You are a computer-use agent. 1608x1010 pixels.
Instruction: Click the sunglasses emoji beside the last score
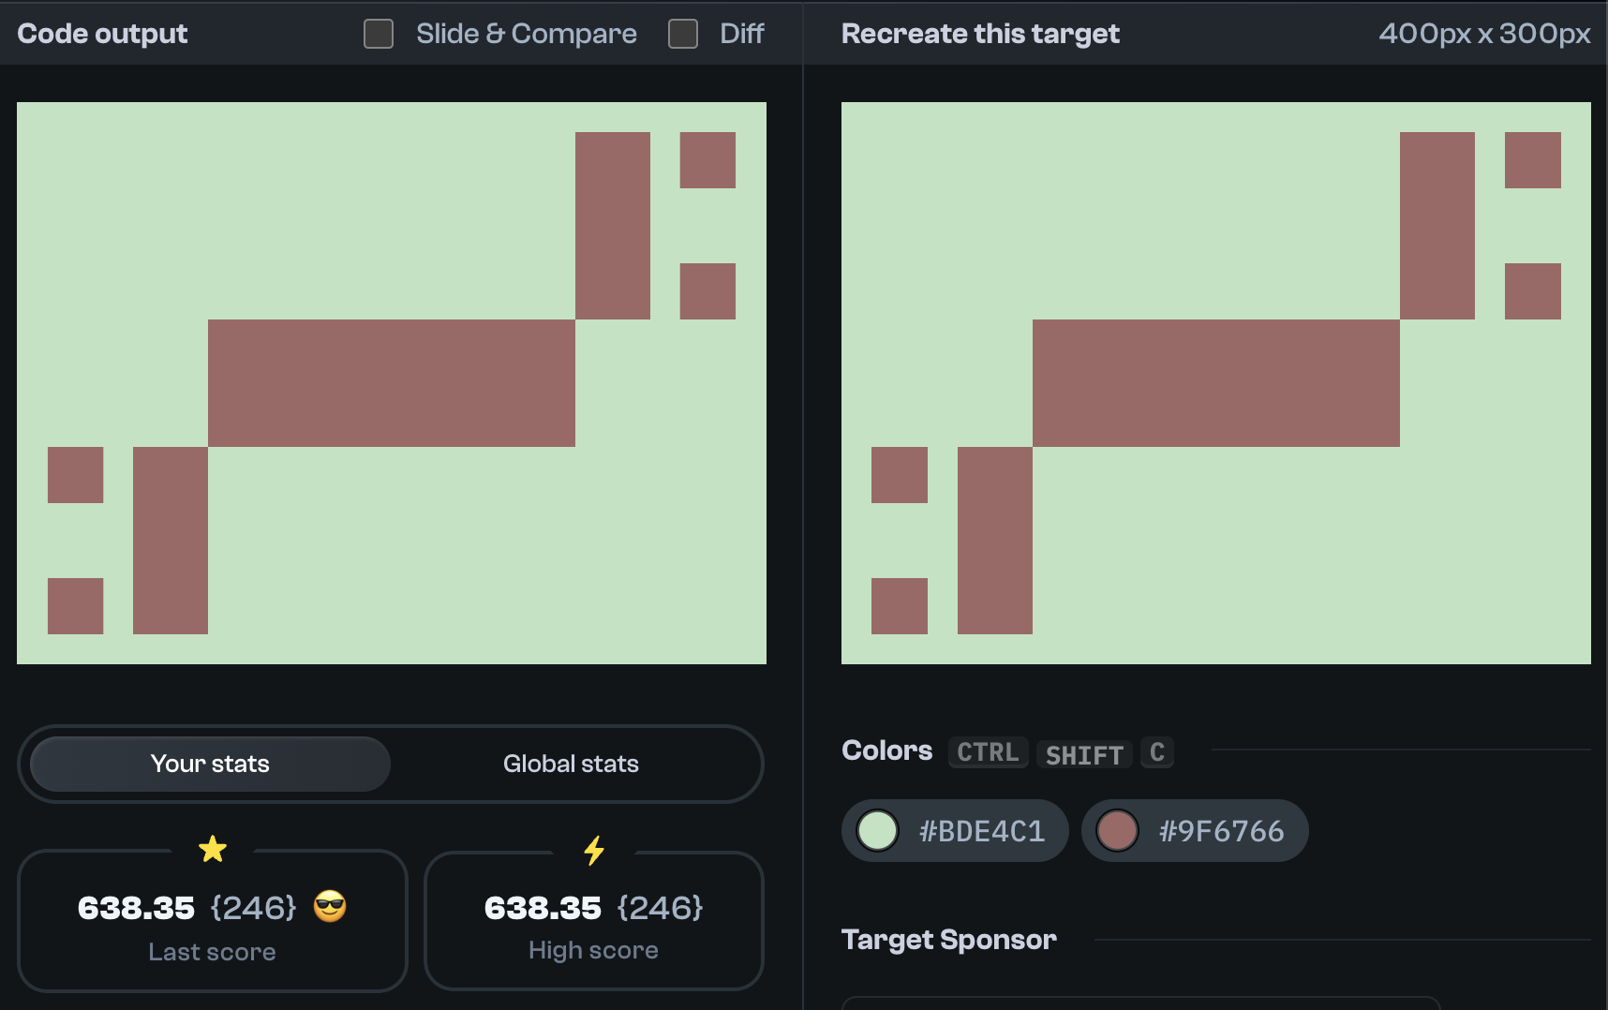(332, 907)
